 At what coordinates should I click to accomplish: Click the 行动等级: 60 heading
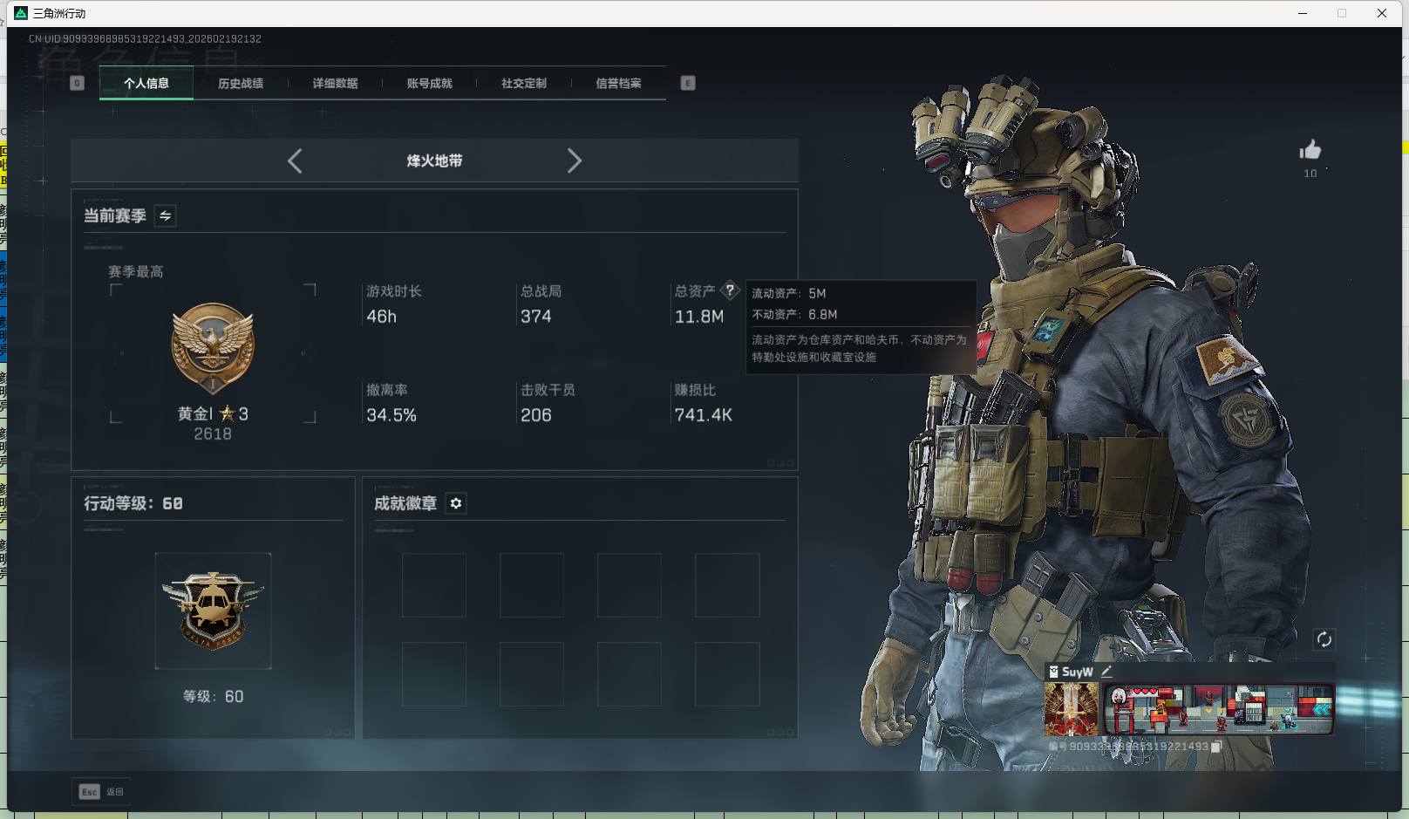pos(133,503)
